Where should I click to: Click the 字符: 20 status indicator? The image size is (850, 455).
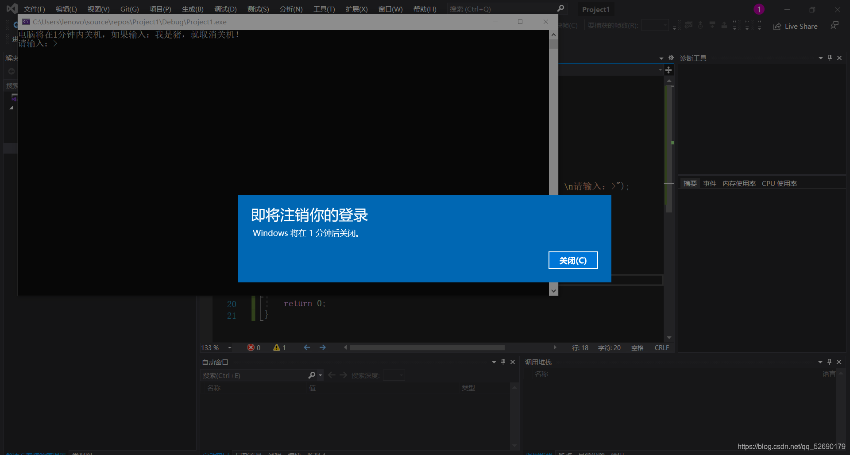(609, 348)
